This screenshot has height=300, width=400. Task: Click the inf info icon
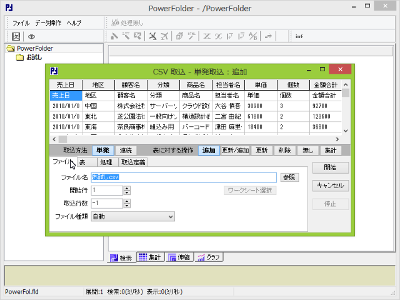[299, 36]
